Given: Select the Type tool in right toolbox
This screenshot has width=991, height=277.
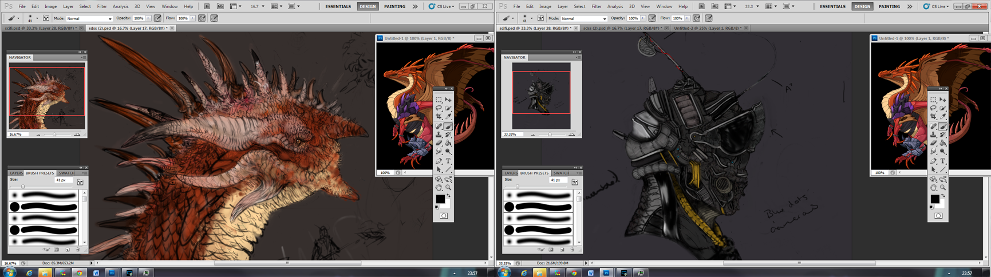Looking at the screenshot, I should click(x=943, y=161).
